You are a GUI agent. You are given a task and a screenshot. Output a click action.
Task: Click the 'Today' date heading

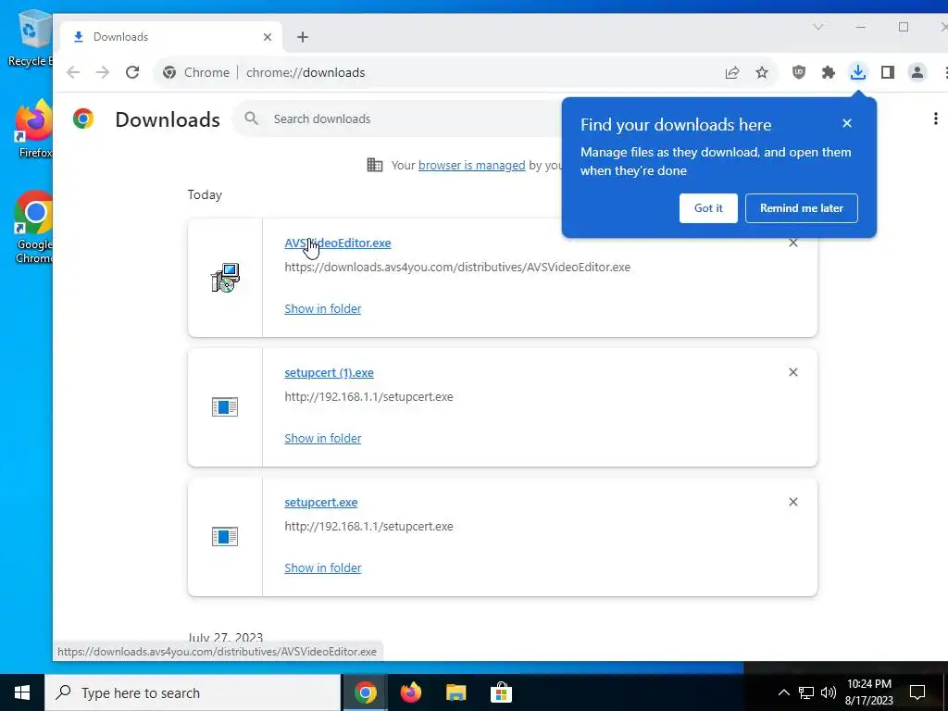pyautogui.click(x=205, y=194)
